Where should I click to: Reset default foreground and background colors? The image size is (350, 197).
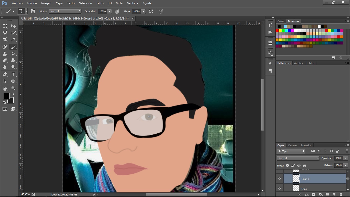(x=4, y=103)
